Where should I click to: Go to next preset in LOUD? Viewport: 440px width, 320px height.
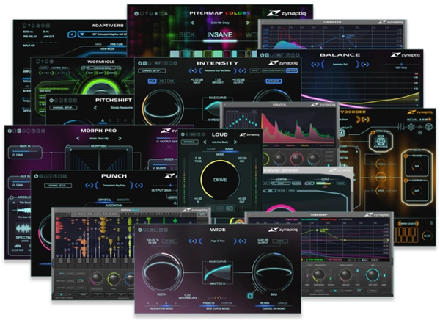235,142
